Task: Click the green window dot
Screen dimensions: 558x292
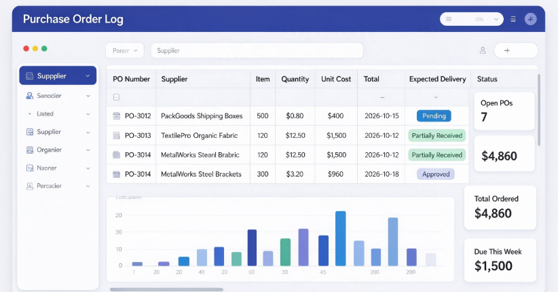Action: click(x=44, y=48)
